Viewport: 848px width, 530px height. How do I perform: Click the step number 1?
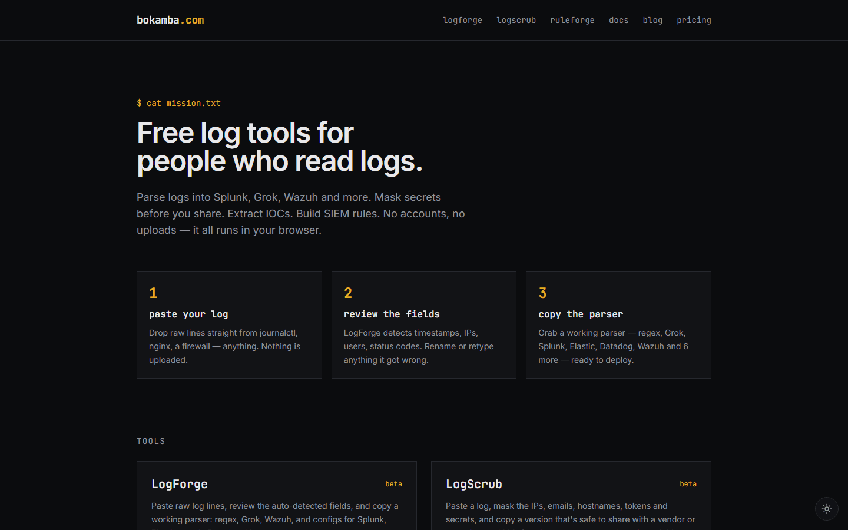(153, 293)
